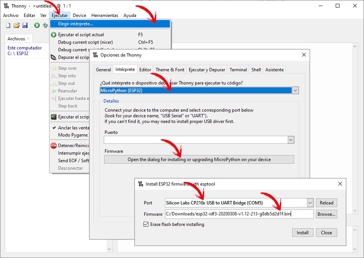
Task: Click the Save floppy disk icon
Action: [x=25, y=25]
